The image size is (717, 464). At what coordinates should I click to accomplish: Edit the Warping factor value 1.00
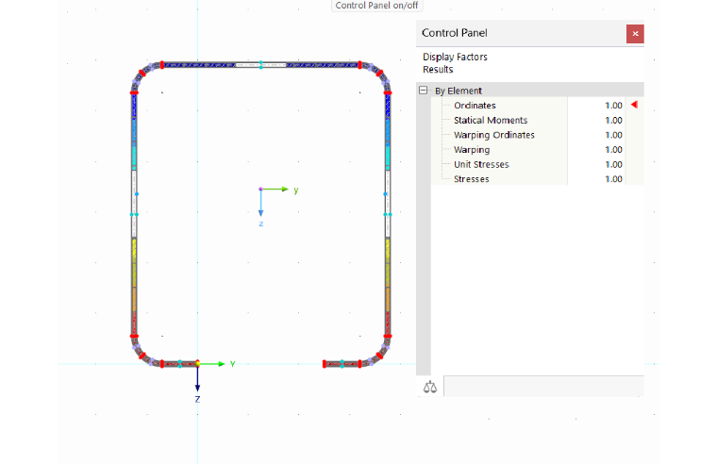coord(613,150)
